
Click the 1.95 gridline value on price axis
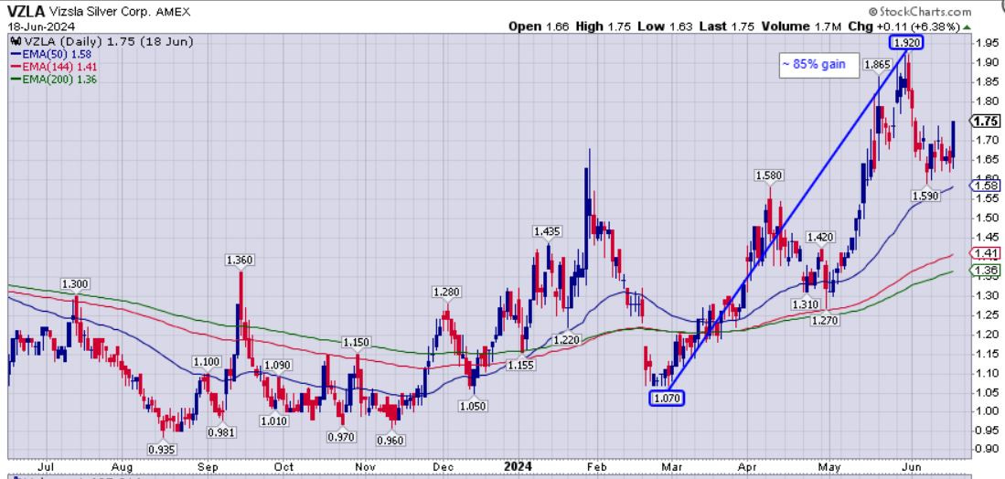(x=987, y=43)
